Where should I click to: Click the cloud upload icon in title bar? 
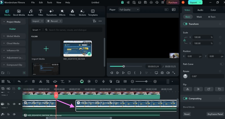(151, 2)
